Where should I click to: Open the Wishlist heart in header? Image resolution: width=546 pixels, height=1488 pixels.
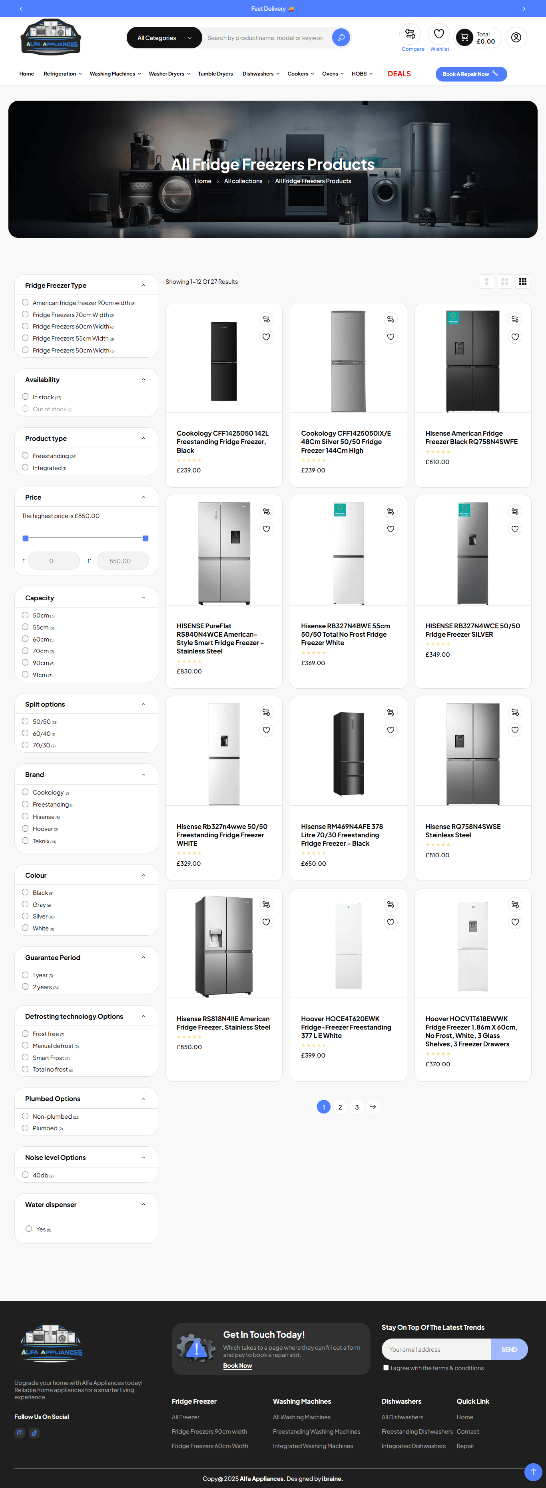(x=439, y=34)
